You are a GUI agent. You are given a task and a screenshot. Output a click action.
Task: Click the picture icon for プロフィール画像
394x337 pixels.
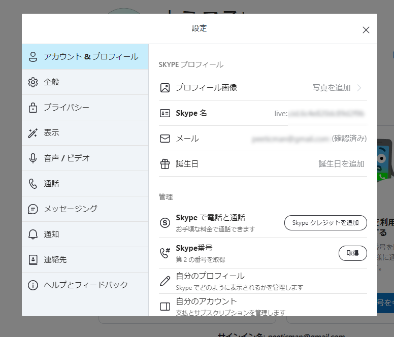tap(165, 88)
